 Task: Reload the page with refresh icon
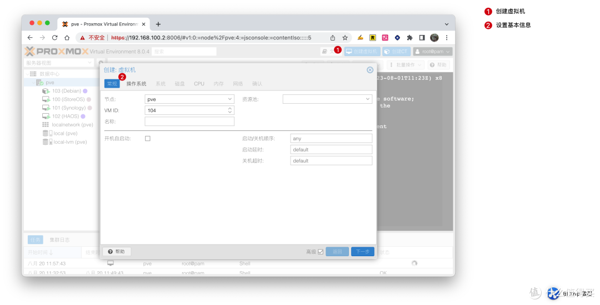click(x=54, y=37)
